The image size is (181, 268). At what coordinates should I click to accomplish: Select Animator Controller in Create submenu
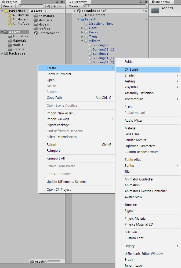click(148, 179)
